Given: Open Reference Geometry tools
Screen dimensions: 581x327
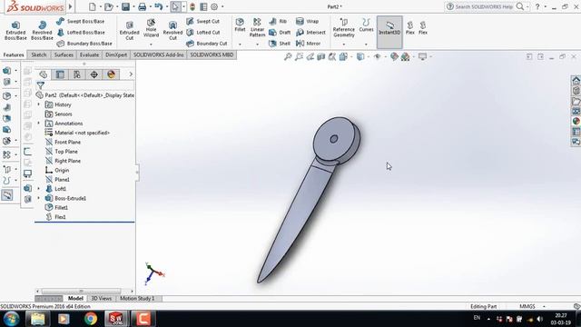Looking at the screenshot, I should click(343, 27).
